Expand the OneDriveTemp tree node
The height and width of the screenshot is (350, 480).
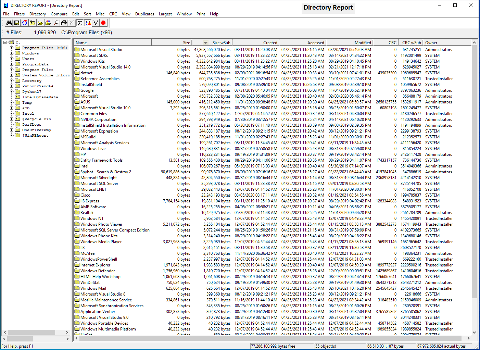pos(11,130)
